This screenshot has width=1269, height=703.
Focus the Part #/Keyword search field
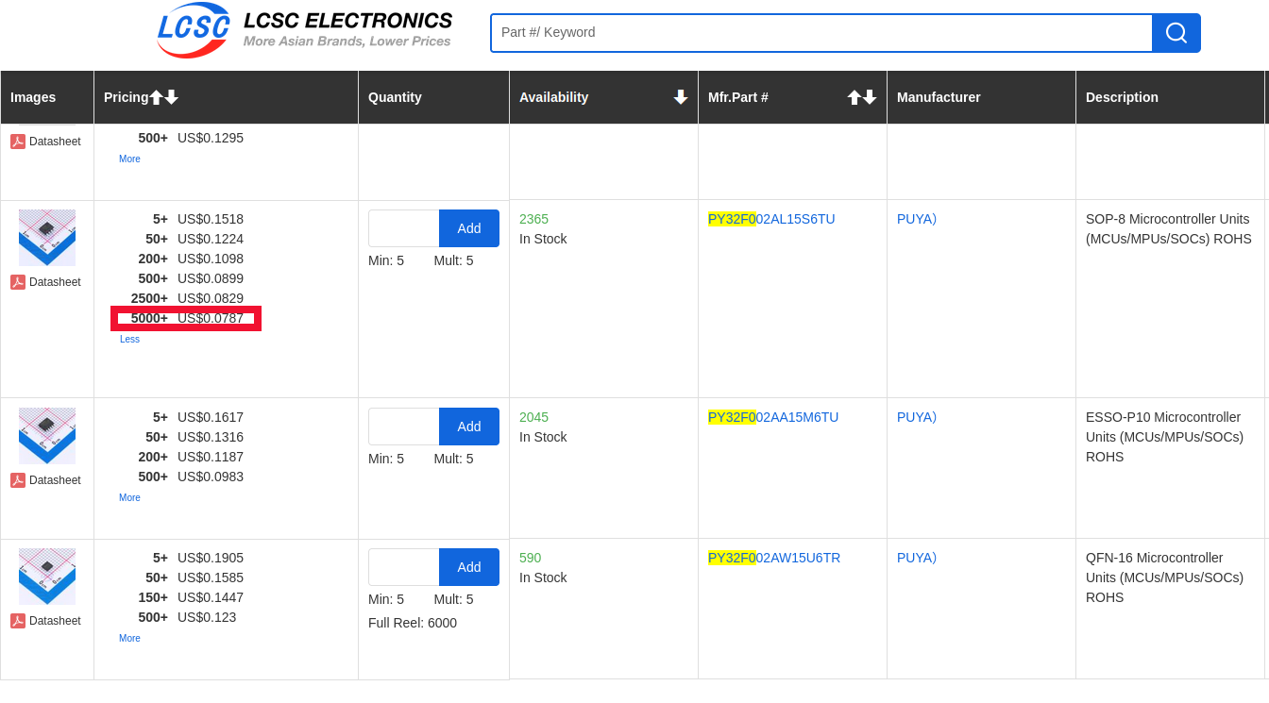821,33
